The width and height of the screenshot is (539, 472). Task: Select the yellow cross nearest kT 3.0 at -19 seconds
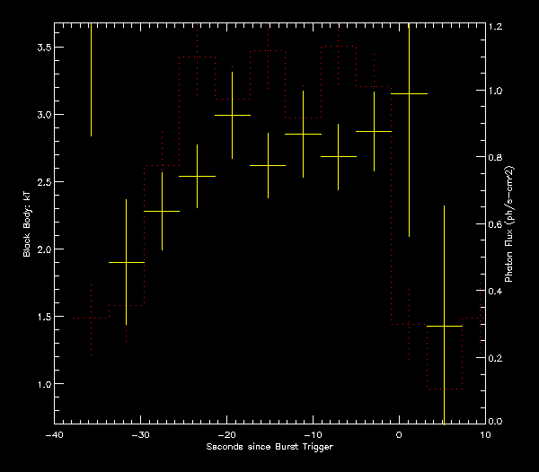point(233,115)
